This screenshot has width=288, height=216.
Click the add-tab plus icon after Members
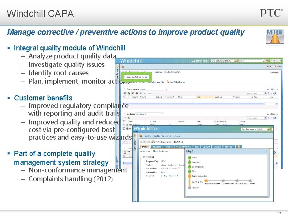pyautogui.click(x=239, y=146)
